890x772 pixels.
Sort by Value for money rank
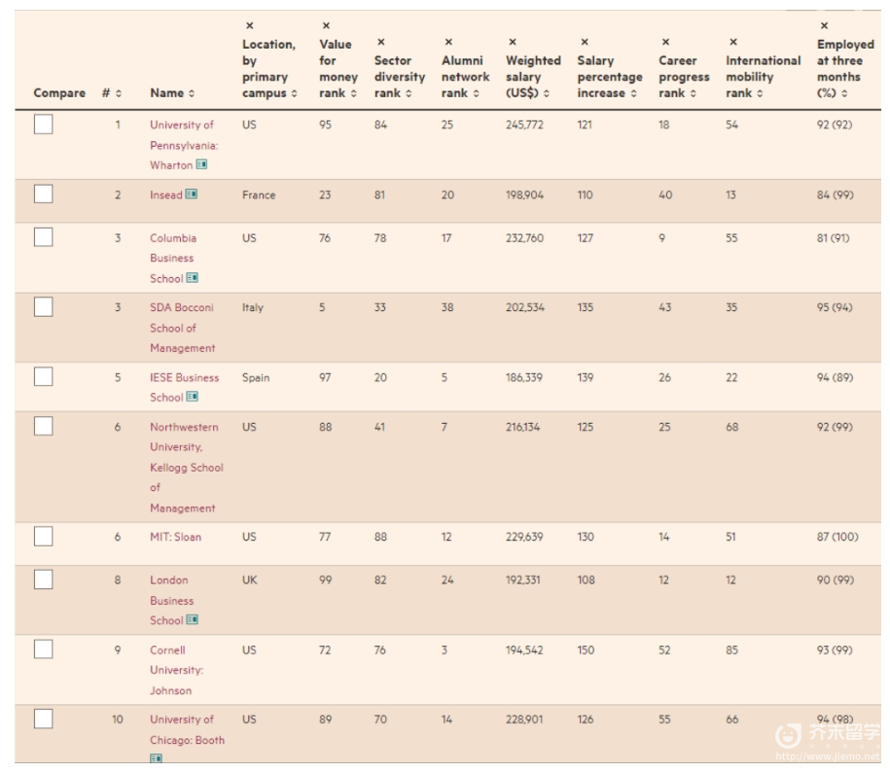(354, 93)
